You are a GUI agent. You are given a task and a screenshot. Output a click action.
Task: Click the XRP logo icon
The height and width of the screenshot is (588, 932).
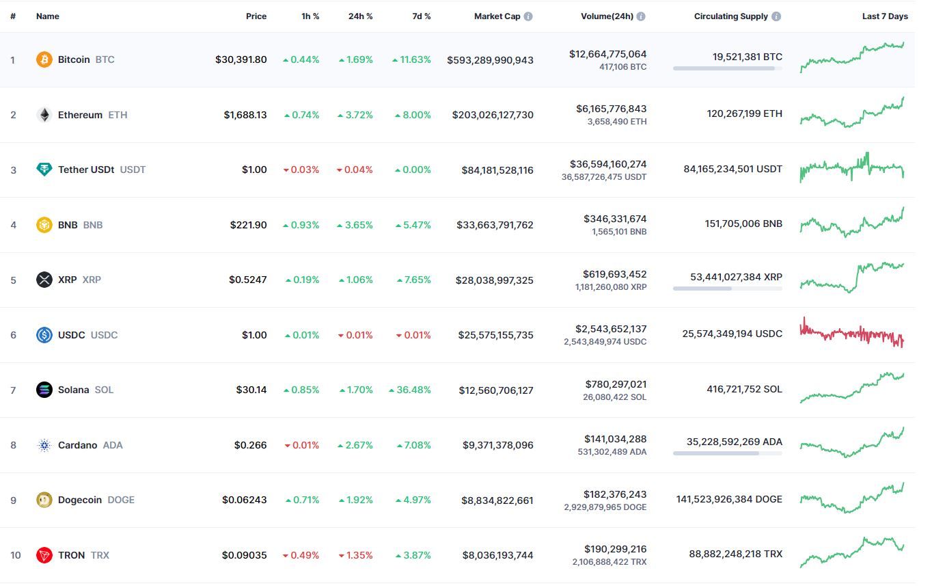click(x=44, y=280)
